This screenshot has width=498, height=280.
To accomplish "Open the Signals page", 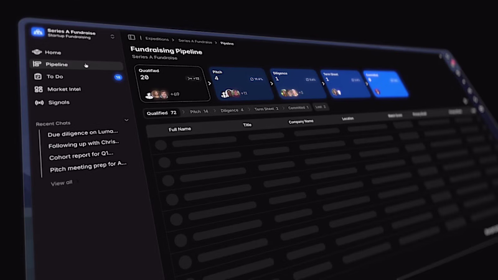I will [59, 102].
